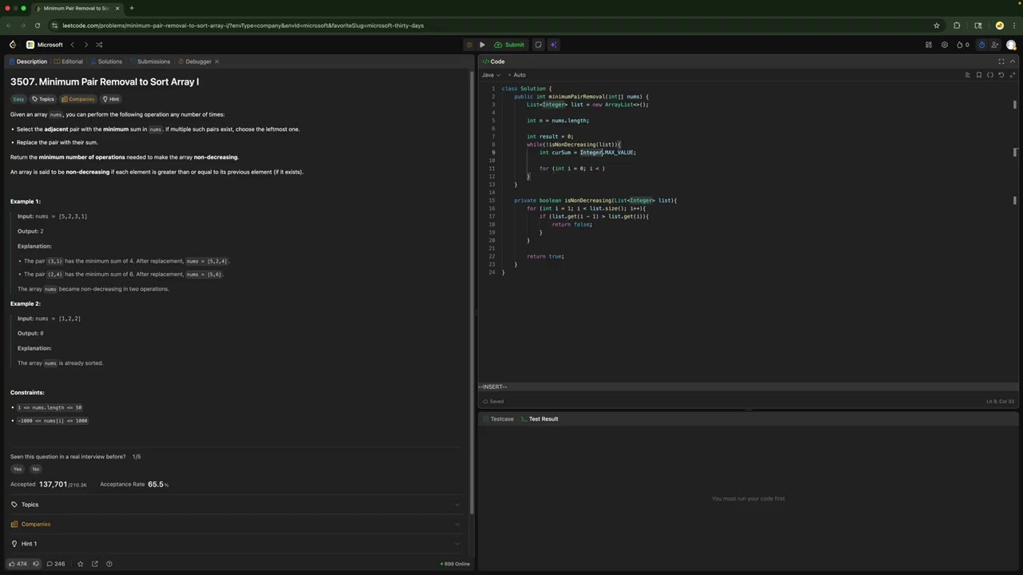Click the Ln 9, Col 33 status
Image resolution: width=1023 pixels, height=575 pixels.
coord(1000,402)
